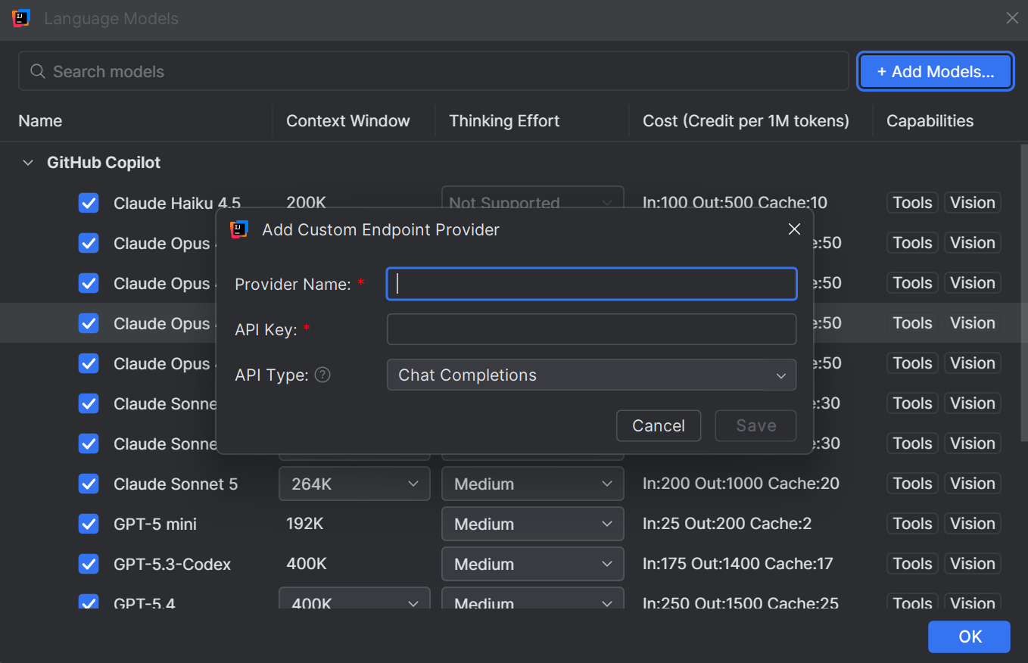1028x663 pixels.
Task: Click cost In:200 Out:1000 Cache:20
Action: pyautogui.click(x=741, y=484)
